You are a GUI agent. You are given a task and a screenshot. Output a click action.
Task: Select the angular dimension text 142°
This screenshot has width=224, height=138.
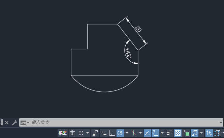pos(128,53)
